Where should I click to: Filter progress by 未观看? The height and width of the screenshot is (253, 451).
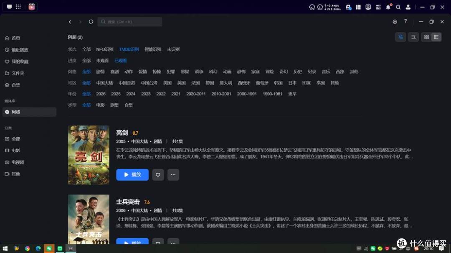point(102,61)
